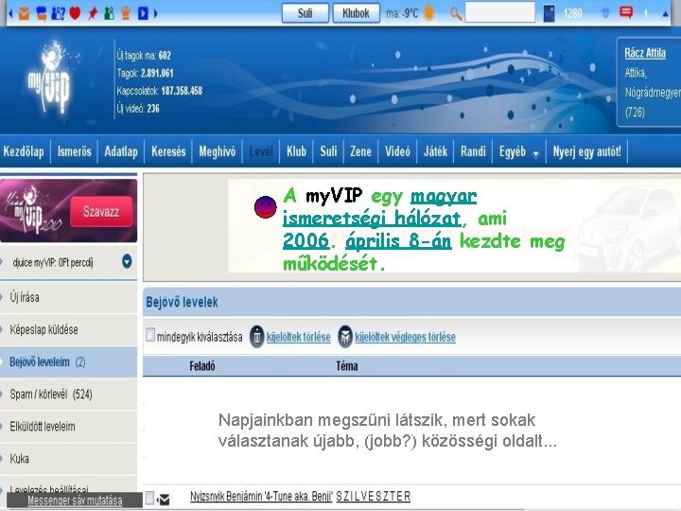The height and width of the screenshot is (511, 681).
Task: Open the Egyéb dropdown menu
Action: pos(519,151)
